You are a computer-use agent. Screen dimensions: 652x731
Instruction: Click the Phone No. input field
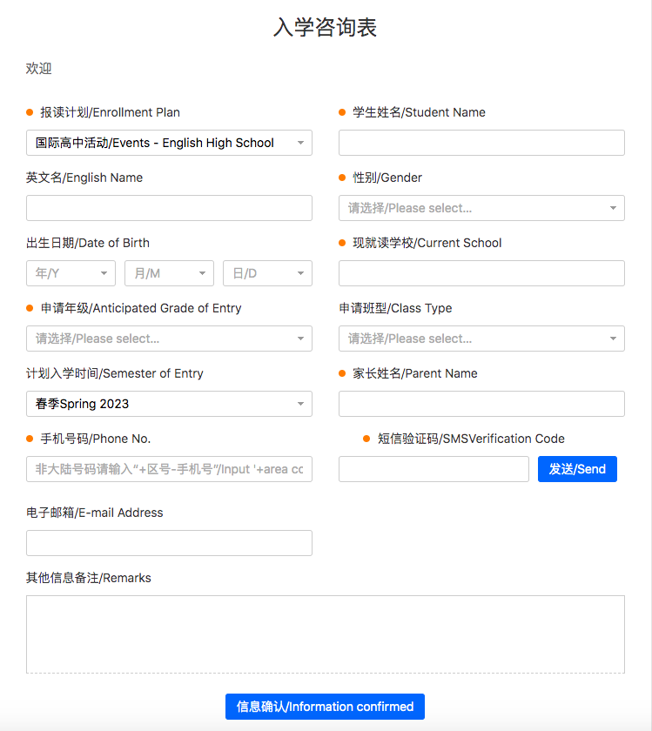coord(169,469)
